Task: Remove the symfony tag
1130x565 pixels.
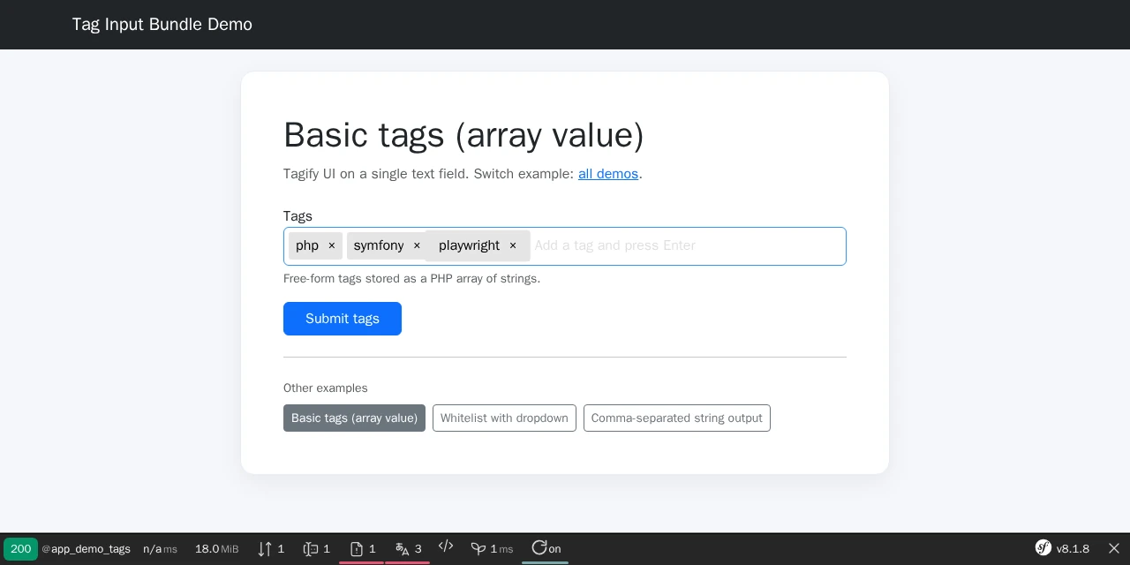Action: [x=417, y=245]
